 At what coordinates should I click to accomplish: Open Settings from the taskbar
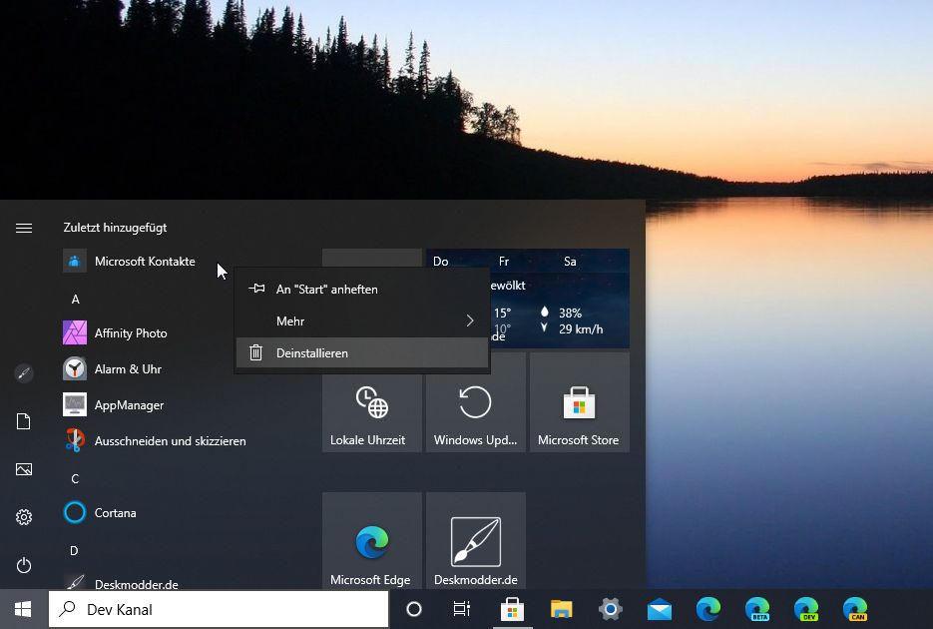[610, 609]
